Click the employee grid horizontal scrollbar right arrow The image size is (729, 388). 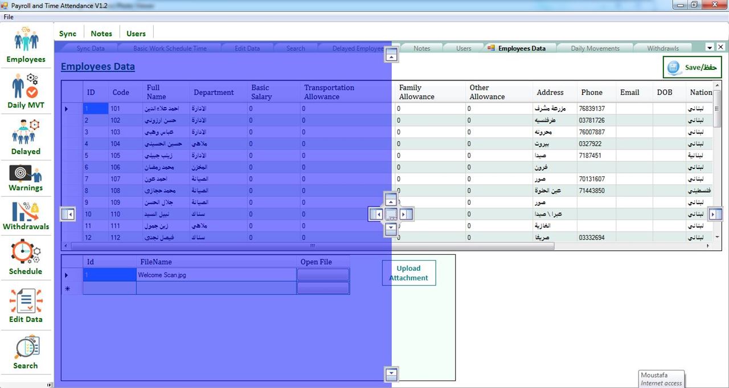click(708, 246)
